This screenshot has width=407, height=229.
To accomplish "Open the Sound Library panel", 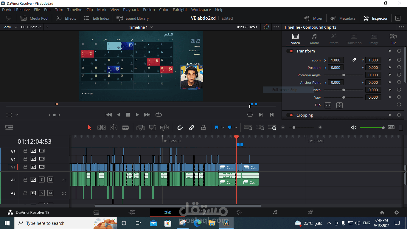I will pyautogui.click(x=133, y=18).
